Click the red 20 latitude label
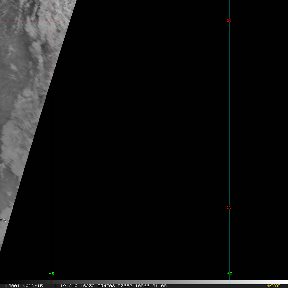Image resolution: width=288 pixels, height=288 pixels. pyautogui.click(x=229, y=20)
